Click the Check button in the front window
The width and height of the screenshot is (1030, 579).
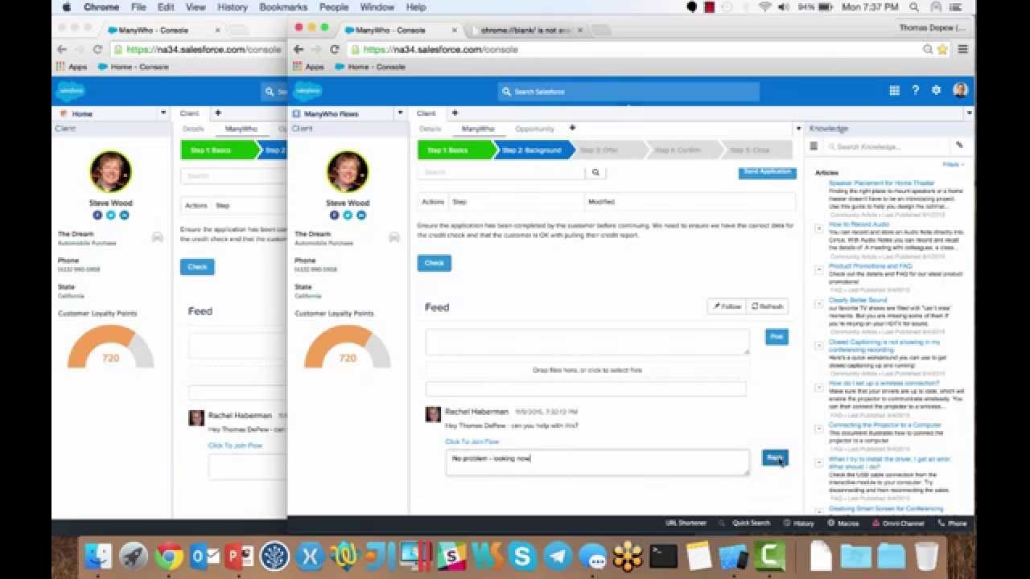coord(435,263)
